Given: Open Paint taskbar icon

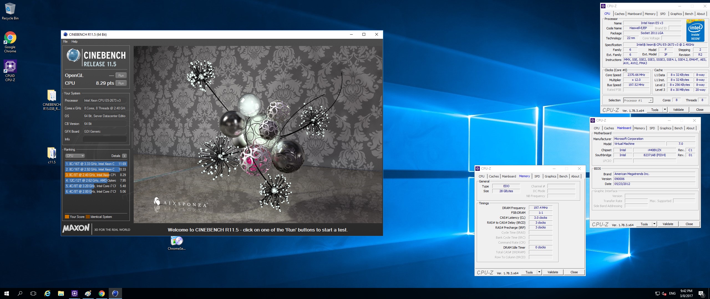Looking at the screenshot, I should point(88,293).
